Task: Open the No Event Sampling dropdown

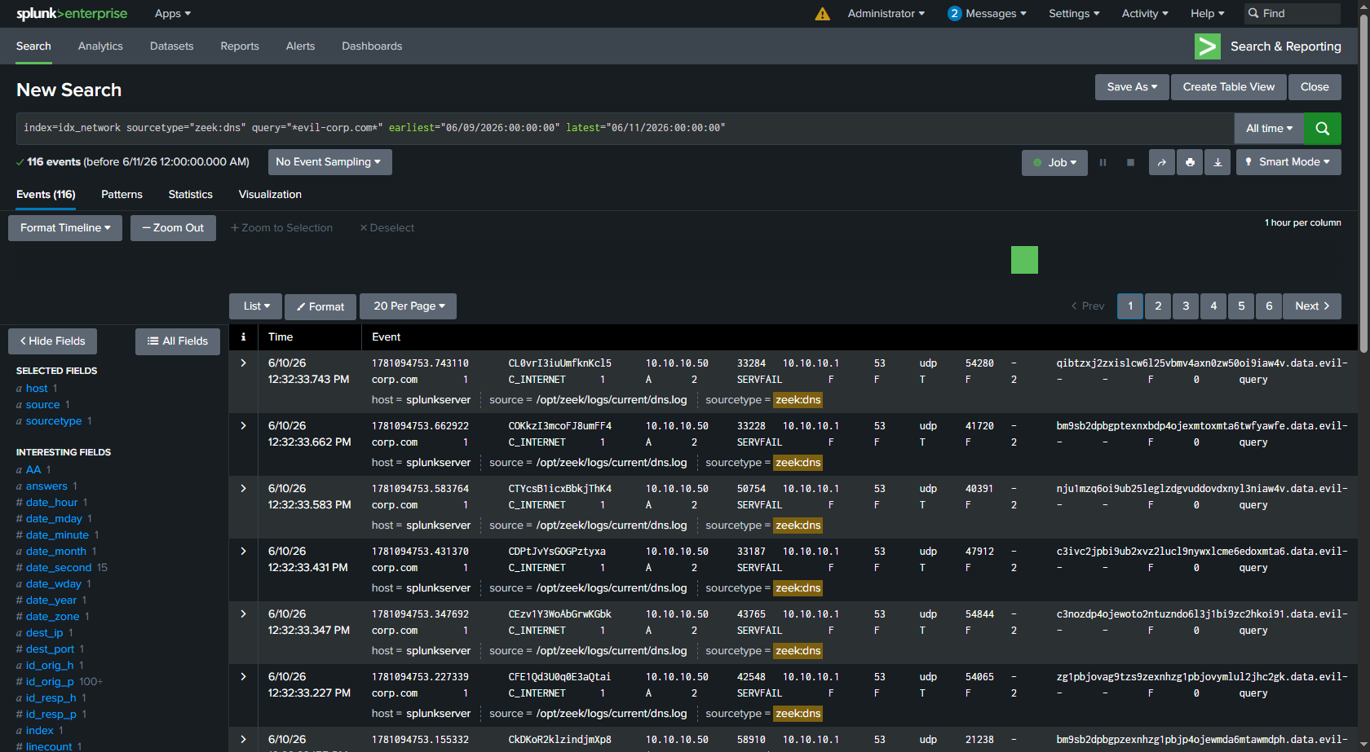Action: click(x=329, y=162)
